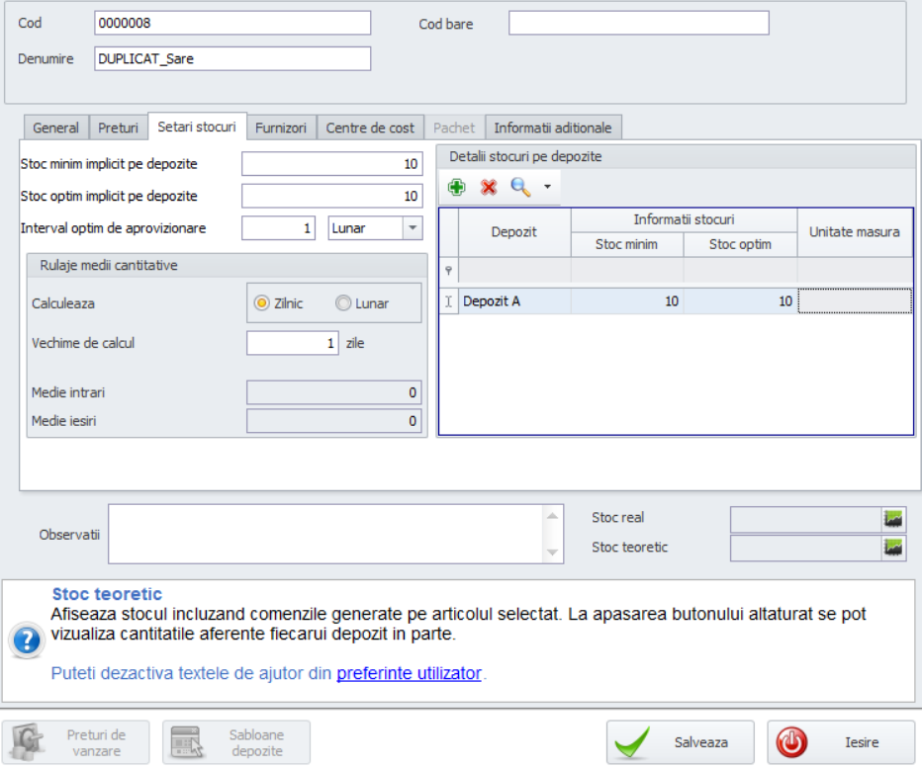Click the blue help question mark icon
The image size is (922, 768).
(25, 640)
